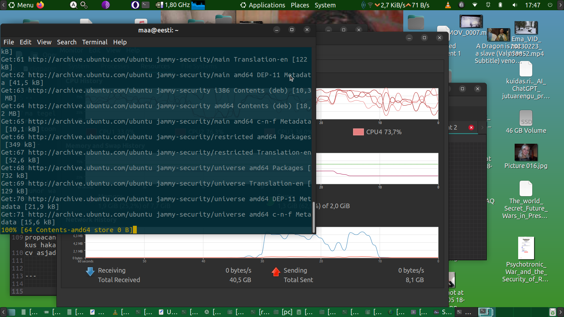Open VLC cone icon in system tray

pyautogui.click(x=448, y=5)
